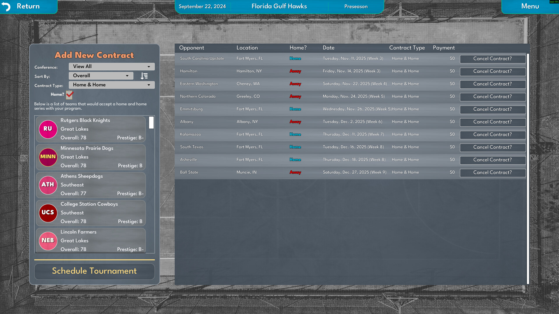Click the Minnesota Prairie Dogs MINN logo
The width and height of the screenshot is (559, 314).
click(48, 157)
